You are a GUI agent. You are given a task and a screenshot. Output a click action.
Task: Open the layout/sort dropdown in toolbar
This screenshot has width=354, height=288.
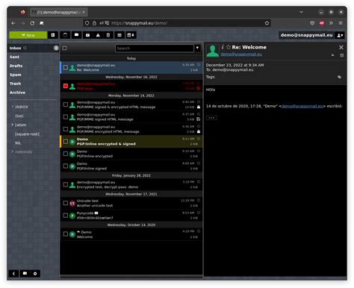coord(131,35)
